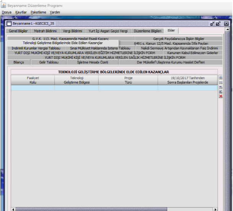Click the add row plus icon
The width and height of the screenshot is (233, 211).
point(221,78)
